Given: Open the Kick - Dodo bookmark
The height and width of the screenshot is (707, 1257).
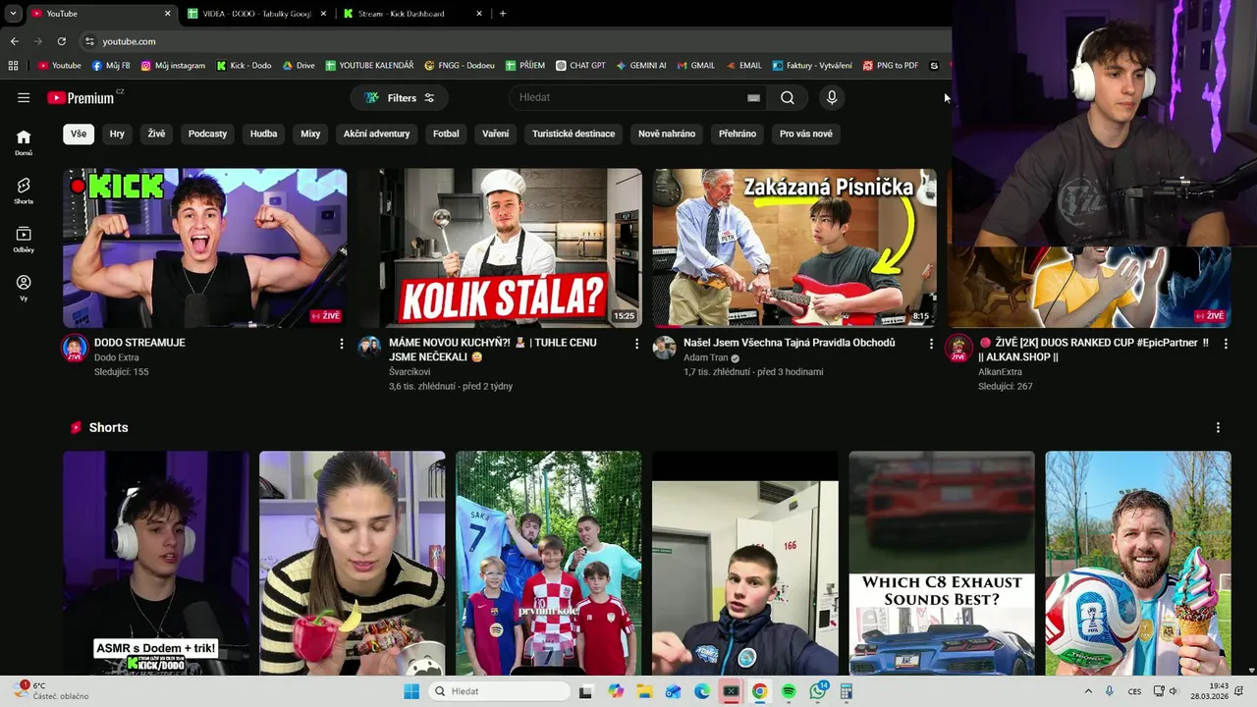Looking at the screenshot, I should point(244,66).
